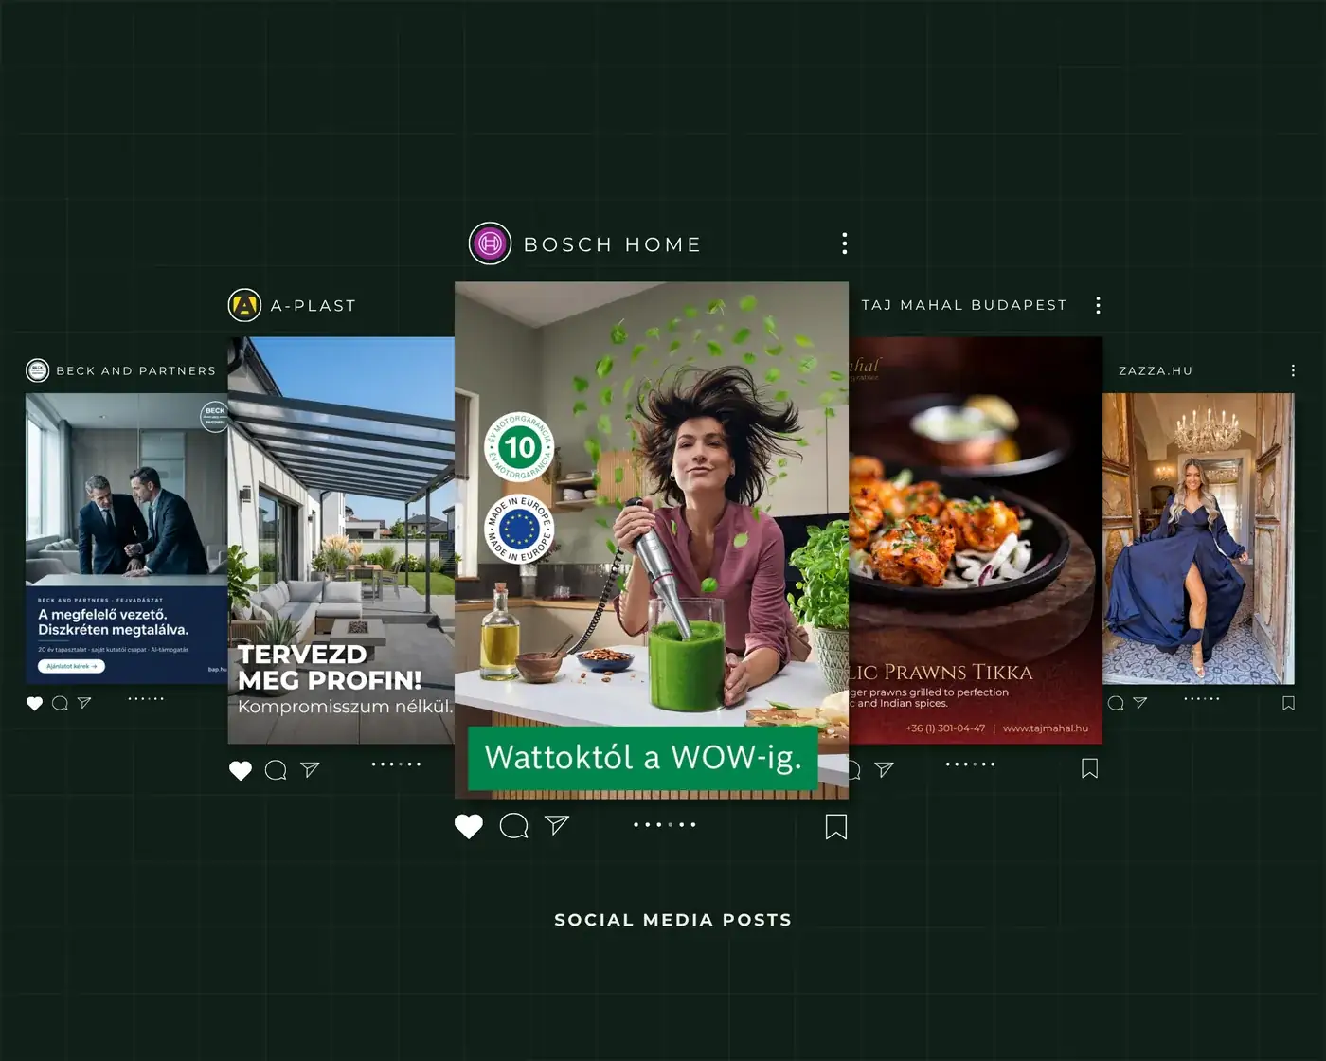The image size is (1326, 1061).
Task: Like the A-Plast post with the heart
Action: point(241,770)
